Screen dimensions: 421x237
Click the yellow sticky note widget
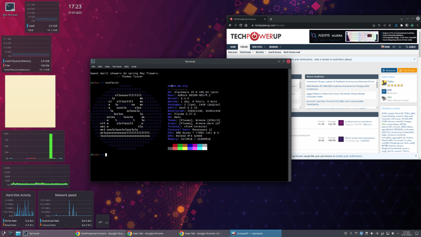coord(30,101)
